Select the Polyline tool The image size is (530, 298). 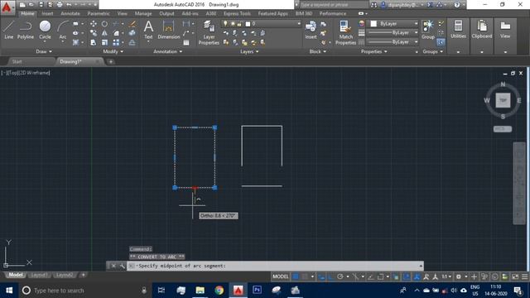pyautogui.click(x=26, y=30)
